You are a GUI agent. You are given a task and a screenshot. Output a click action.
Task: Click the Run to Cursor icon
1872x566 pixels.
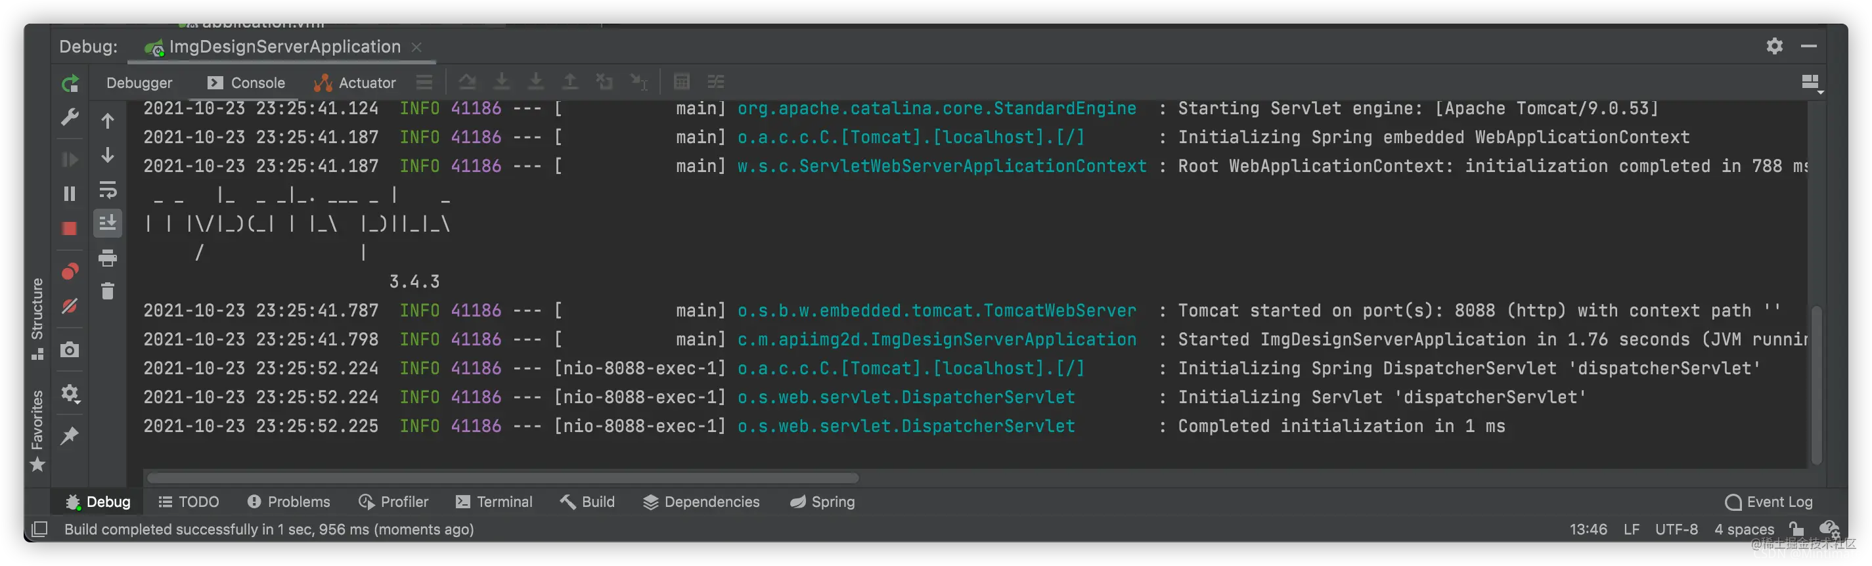tap(638, 81)
